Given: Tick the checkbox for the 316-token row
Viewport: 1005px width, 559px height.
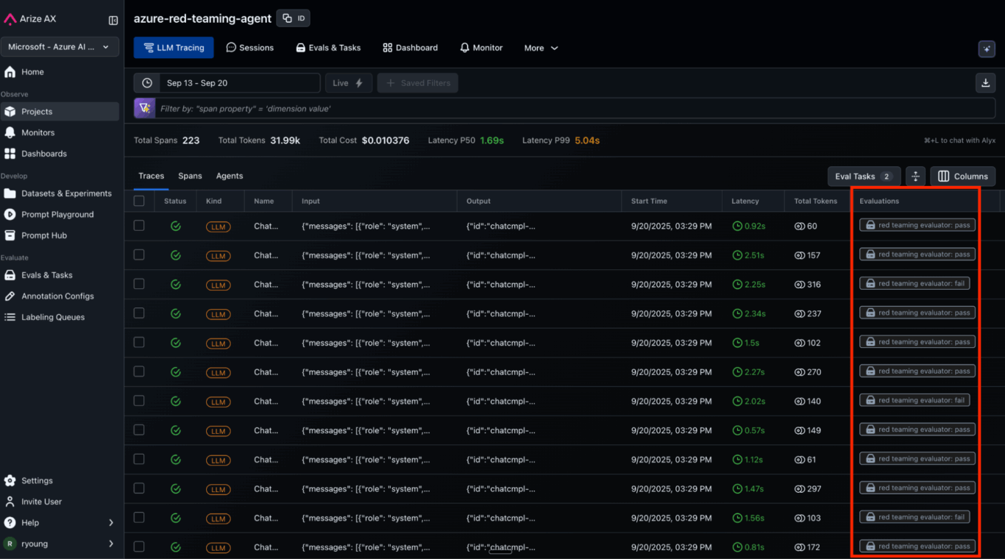Looking at the screenshot, I should pyautogui.click(x=139, y=284).
